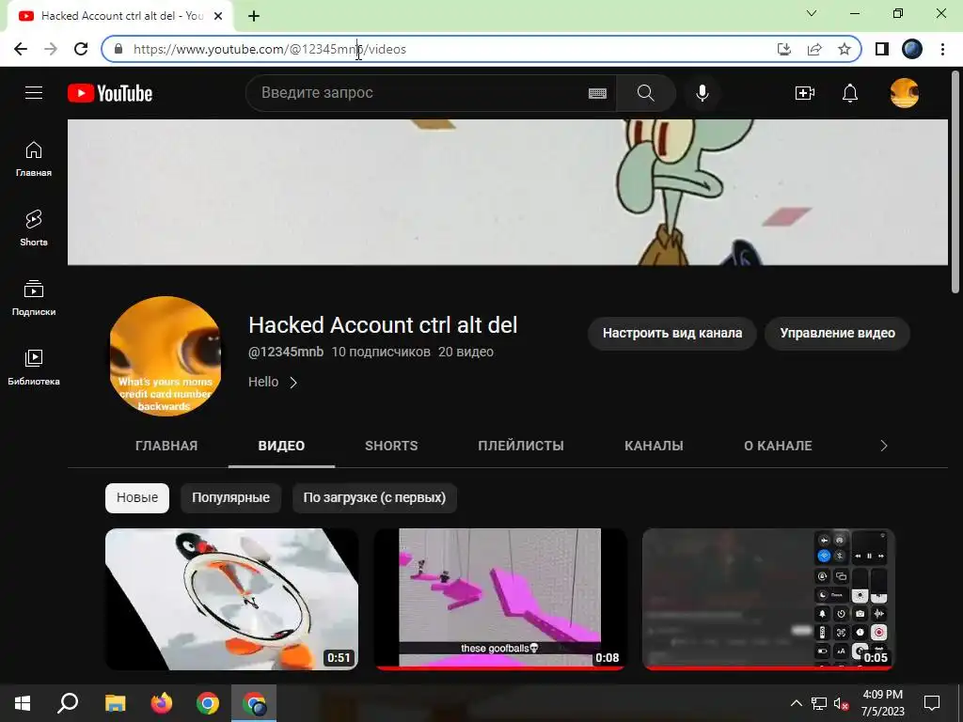This screenshot has width=963, height=722.
Task: Open the ПЛЕЙЛИСТЫ tab
Action: point(521,446)
